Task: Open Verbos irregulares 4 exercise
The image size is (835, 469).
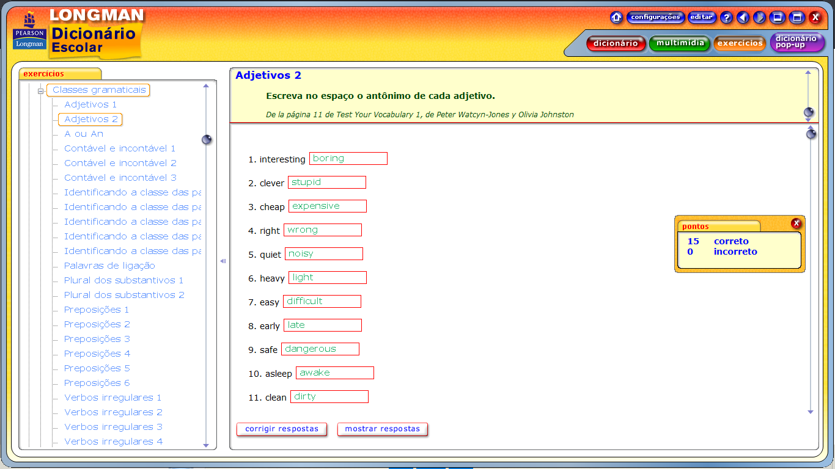Action: pyautogui.click(x=114, y=442)
